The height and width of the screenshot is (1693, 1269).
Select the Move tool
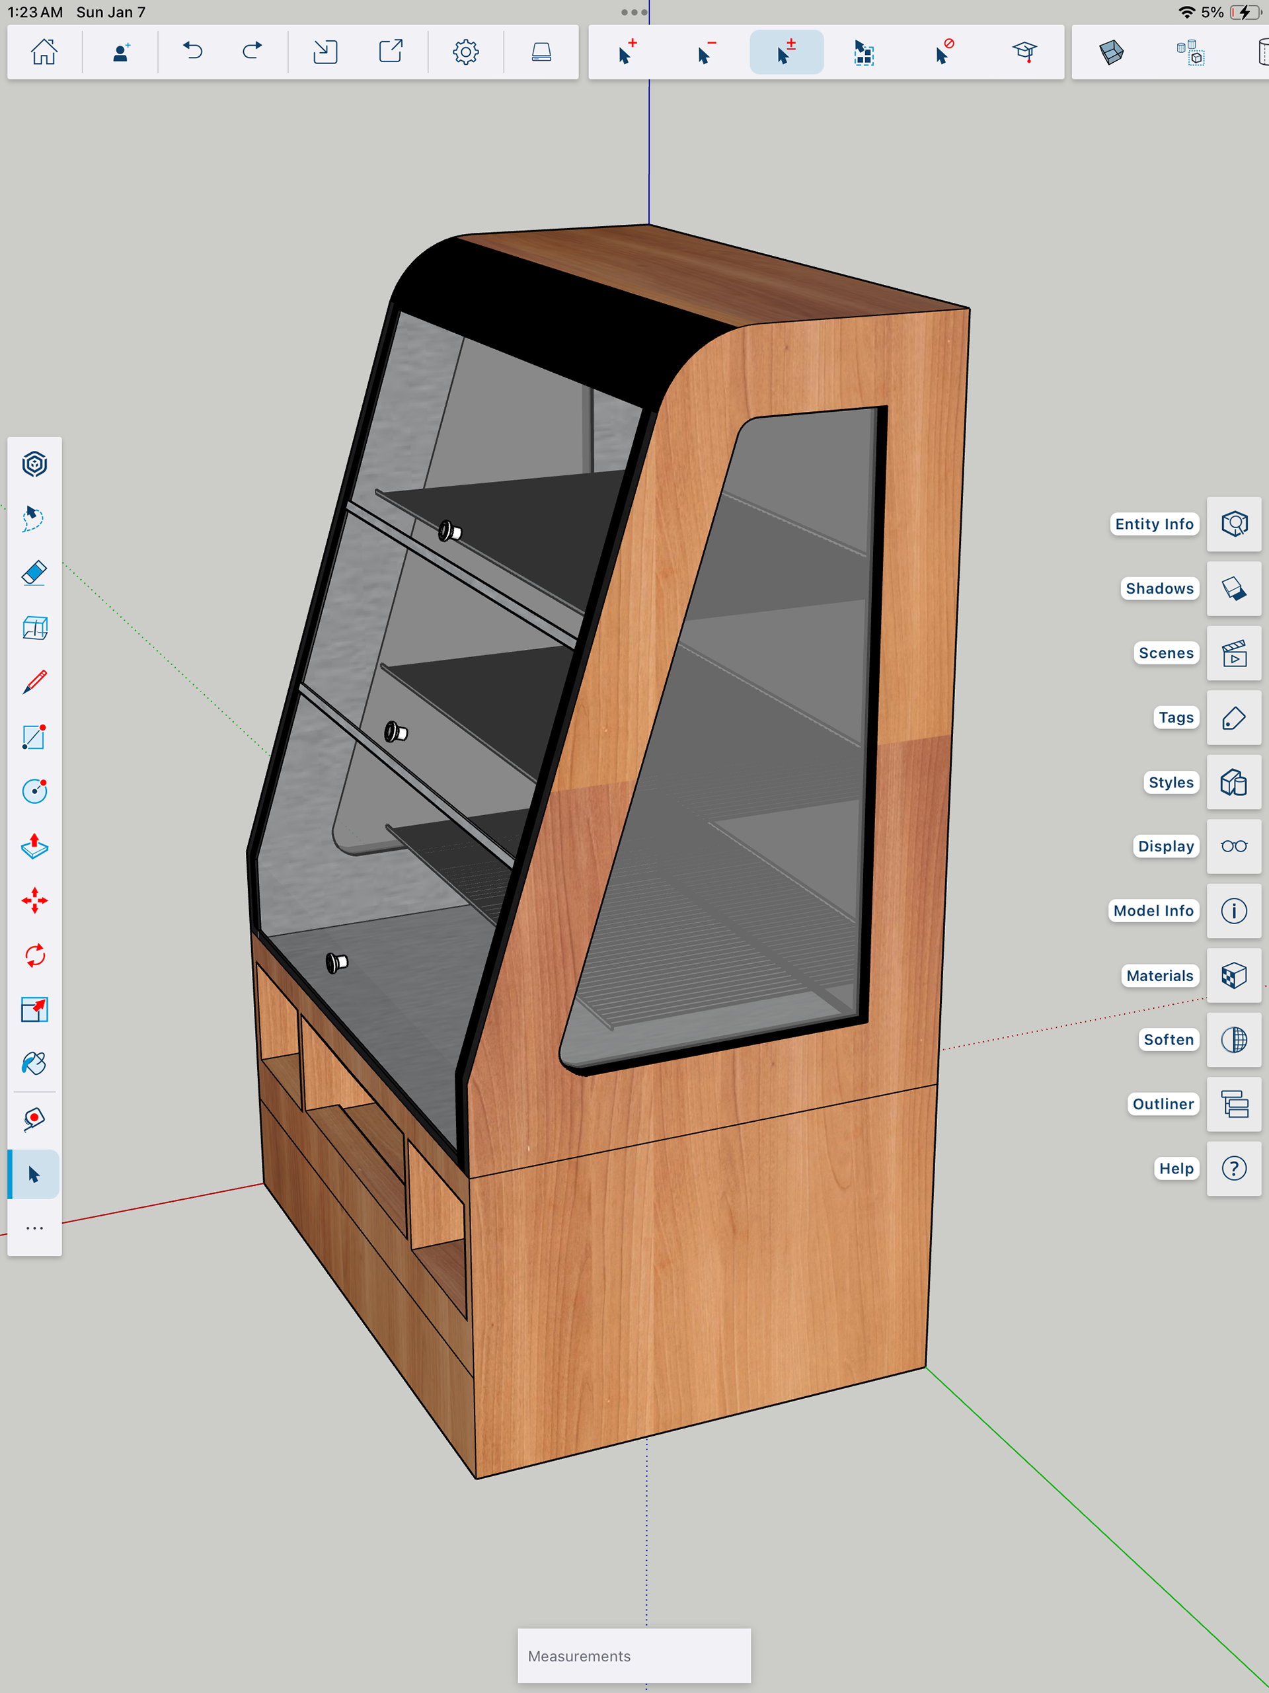pos(34,901)
